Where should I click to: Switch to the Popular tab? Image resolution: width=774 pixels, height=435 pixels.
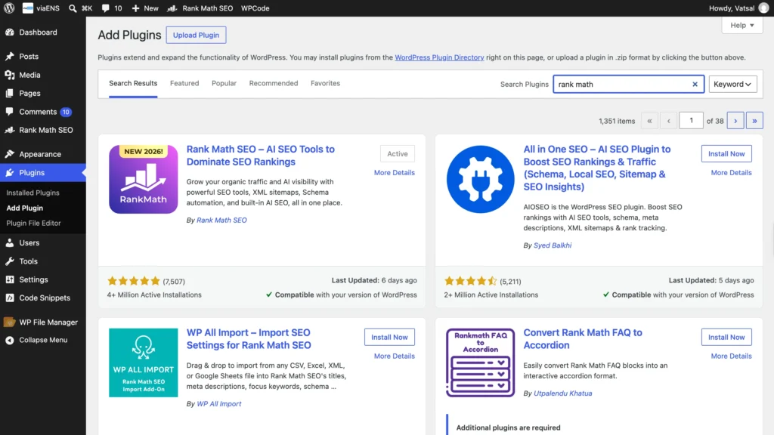pyautogui.click(x=224, y=83)
